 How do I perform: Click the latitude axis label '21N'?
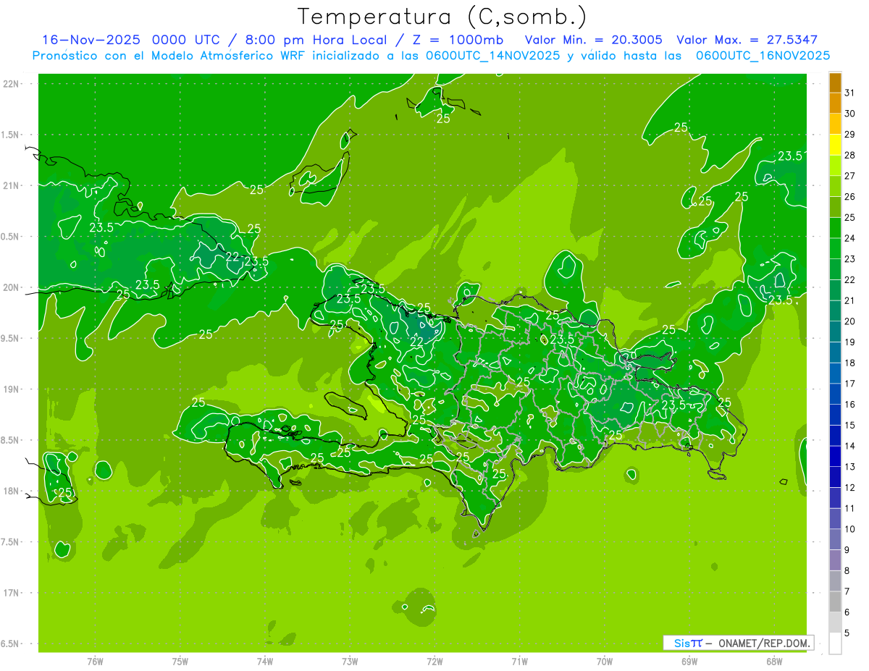point(12,185)
